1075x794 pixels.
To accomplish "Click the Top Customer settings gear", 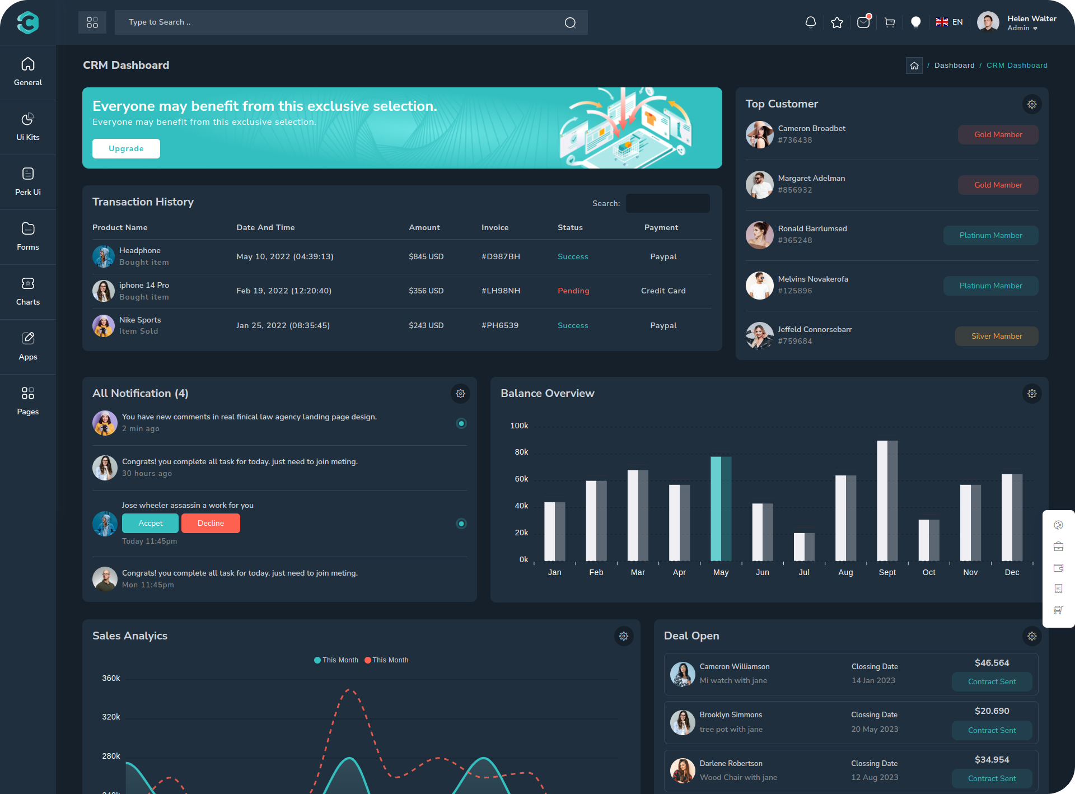I will (x=1031, y=104).
